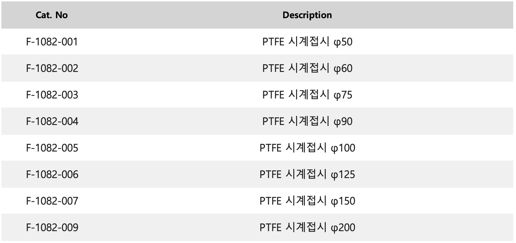Select catalog number F-1082-003
This screenshot has width=516, height=243.
[x=52, y=95]
